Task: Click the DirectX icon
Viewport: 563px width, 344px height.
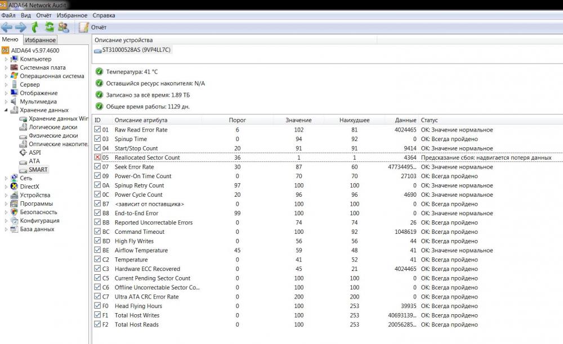Action: [15, 187]
